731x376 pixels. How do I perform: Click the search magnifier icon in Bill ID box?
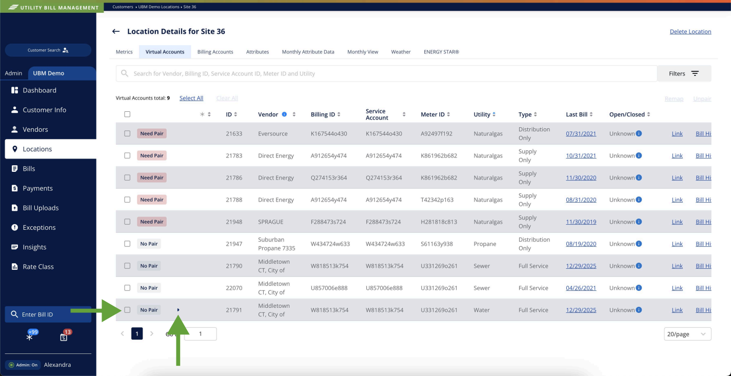point(14,314)
